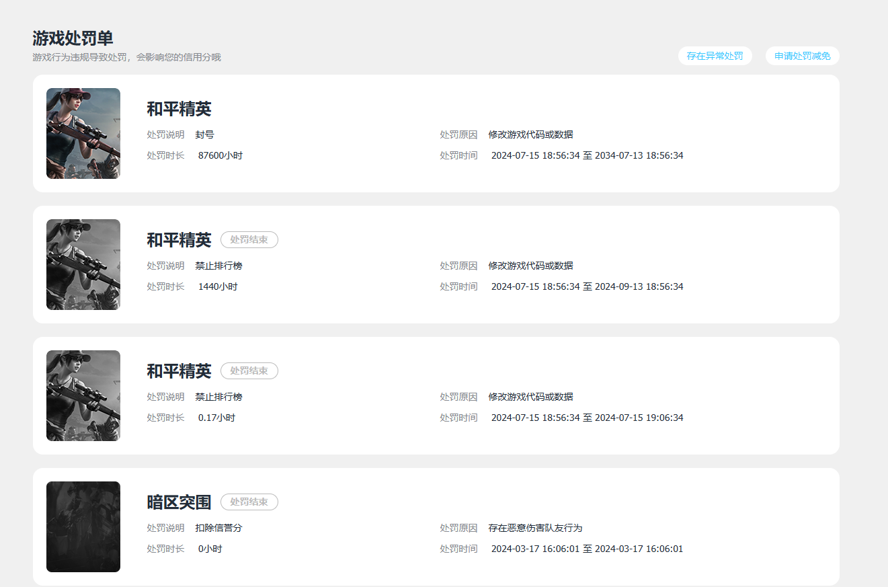Screen dimensions: 888x587
Task: Select the 0.17小时 duration value
Action: click(216, 418)
